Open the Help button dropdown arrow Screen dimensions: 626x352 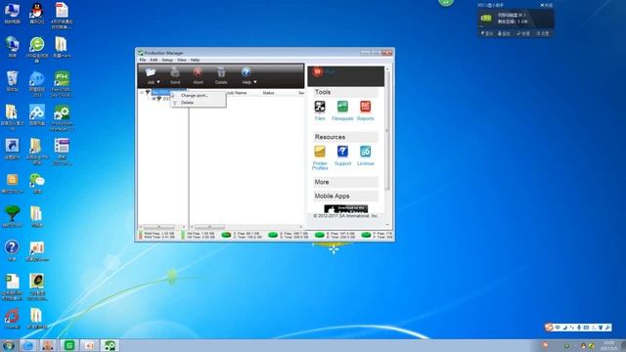[255, 82]
